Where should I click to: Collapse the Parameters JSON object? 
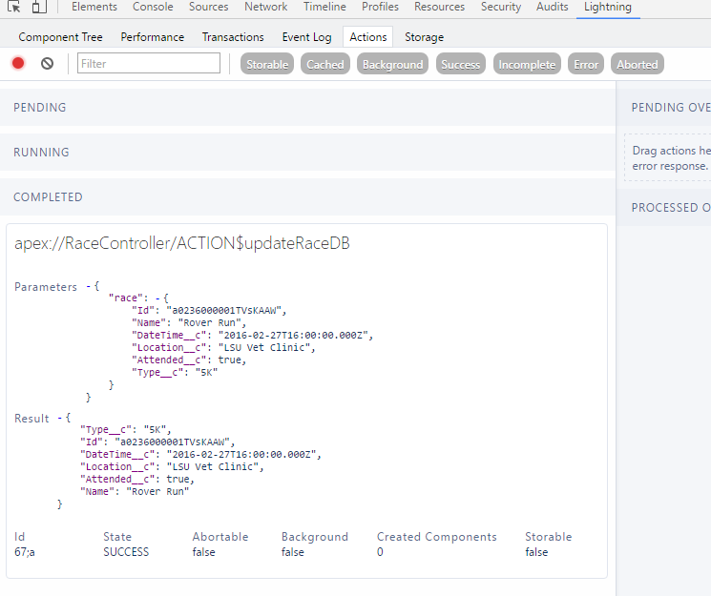(x=88, y=286)
